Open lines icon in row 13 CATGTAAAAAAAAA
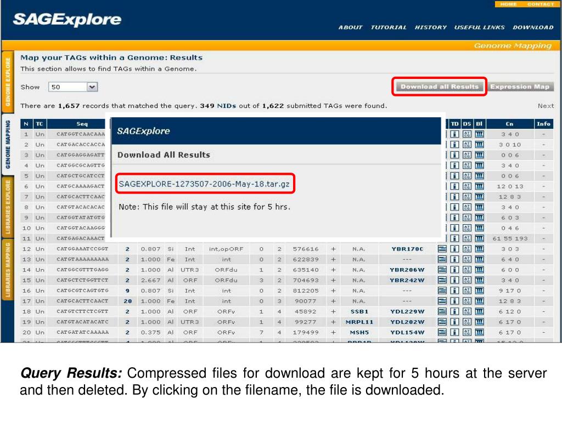 pyautogui.click(x=442, y=259)
